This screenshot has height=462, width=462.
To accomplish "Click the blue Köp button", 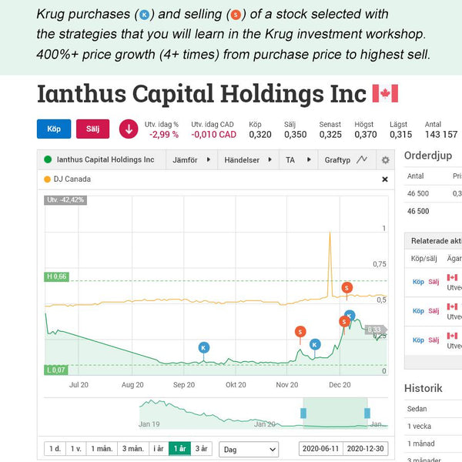I will click(54, 129).
